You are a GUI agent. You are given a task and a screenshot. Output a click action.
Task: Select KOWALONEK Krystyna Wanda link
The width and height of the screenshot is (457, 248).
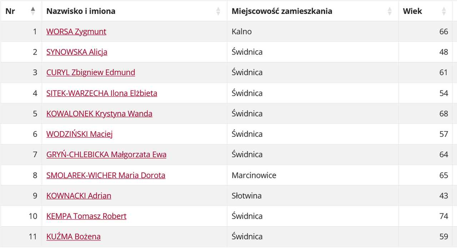(99, 113)
